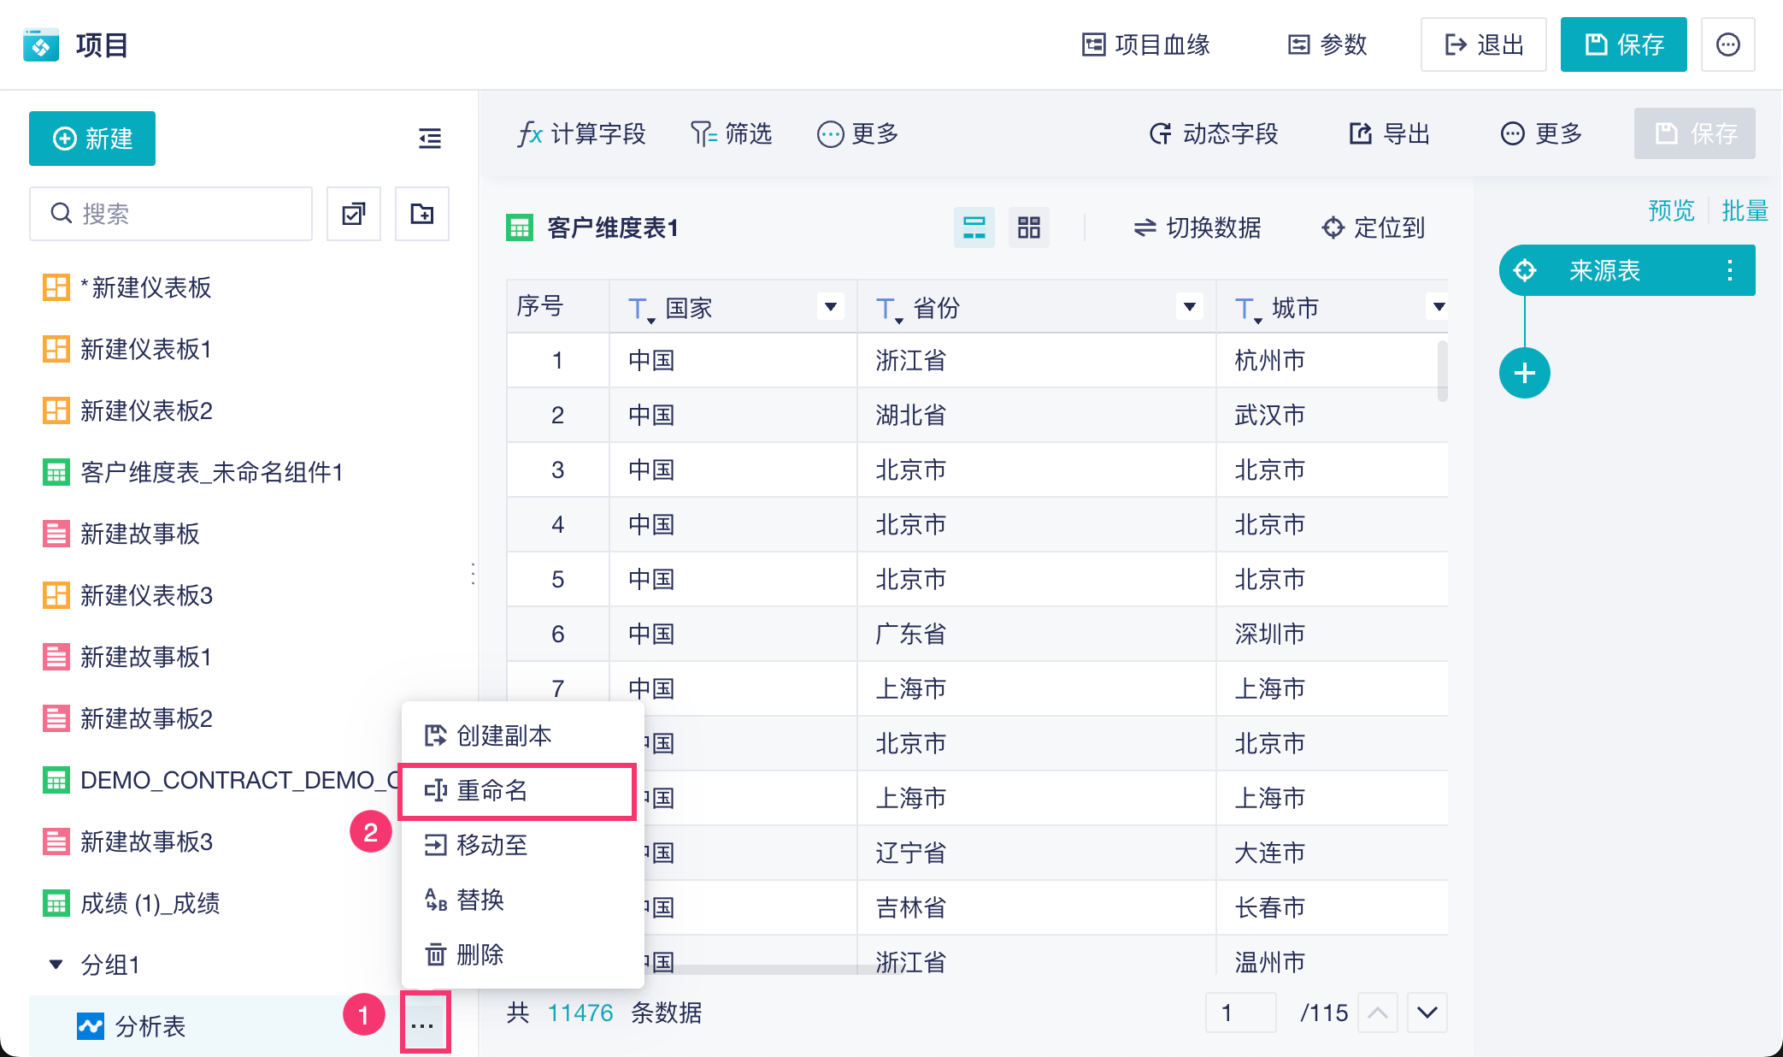Open the three-dot menu for 分析表
Screen dimensions: 1783x1057
coord(423,1025)
